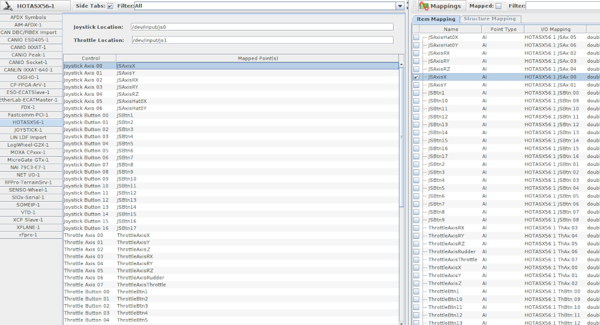Click the HOTASX56:1 ThAx:06 I/O mapping cell
The height and width of the screenshot is (325, 600).
pos(555,251)
